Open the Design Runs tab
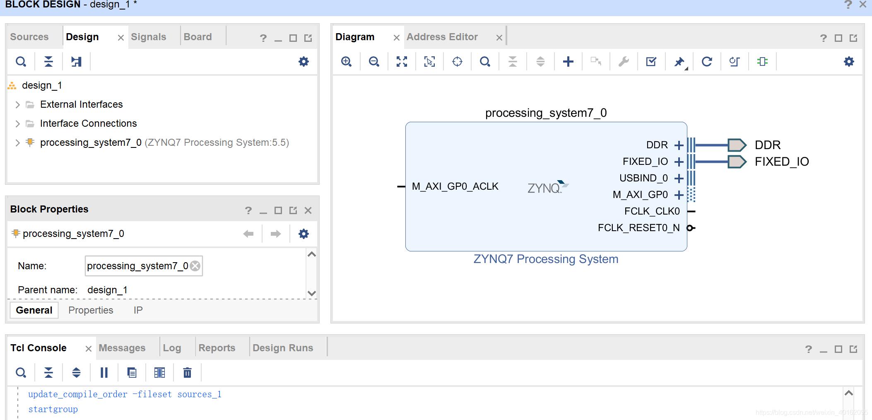Screen dimensions: 872x420 pos(283,348)
